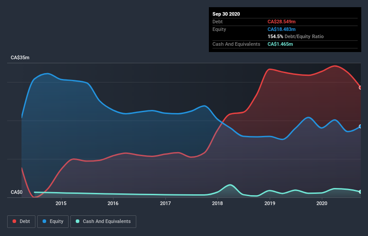The width and height of the screenshot is (368, 236).
Task: Click the CA$35m y-axis label
Action: pos(20,57)
